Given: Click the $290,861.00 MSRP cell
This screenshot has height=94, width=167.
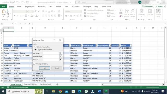Looking at the screenshot, I should [127, 50].
